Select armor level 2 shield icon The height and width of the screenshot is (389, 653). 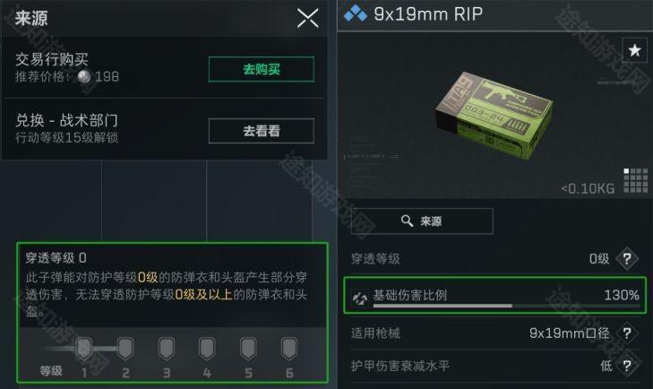(x=125, y=349)
